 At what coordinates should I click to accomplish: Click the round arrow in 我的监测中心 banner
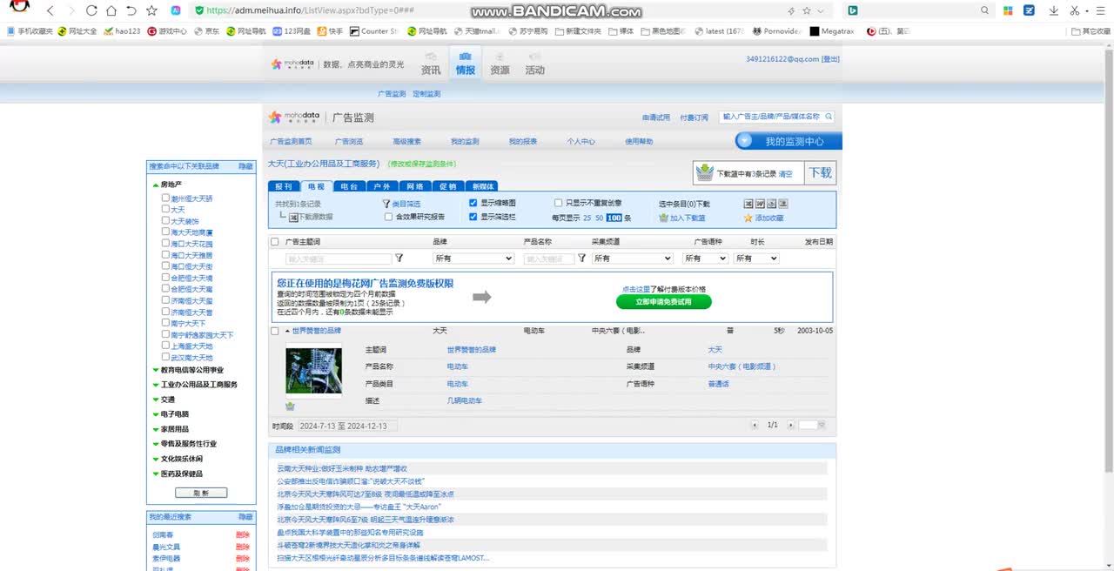pos(745,141)
